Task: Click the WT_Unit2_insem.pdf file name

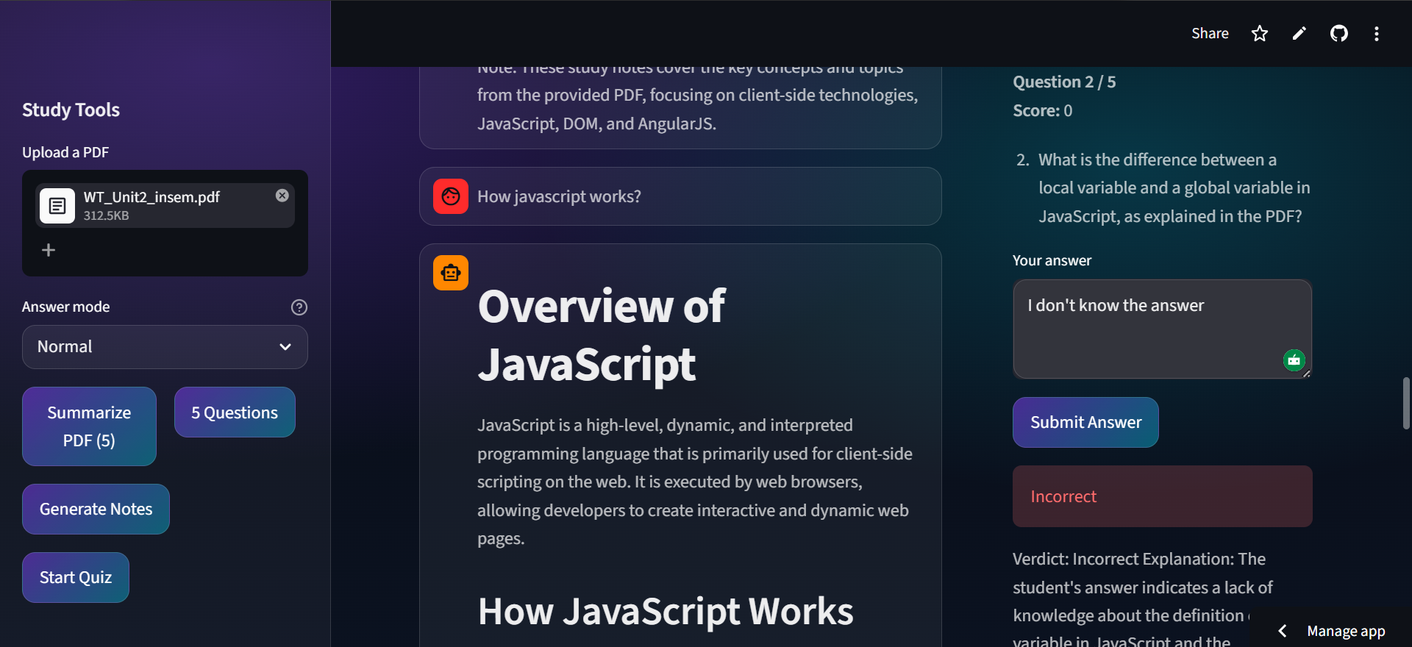Action: coord(151,197)
